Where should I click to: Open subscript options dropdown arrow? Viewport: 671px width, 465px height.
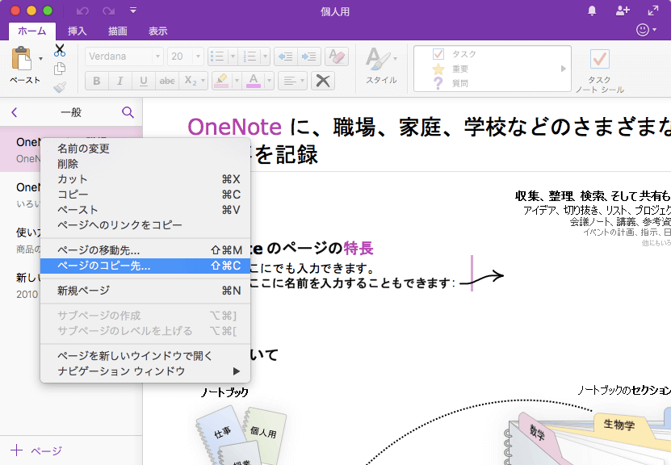click(203, 81)
